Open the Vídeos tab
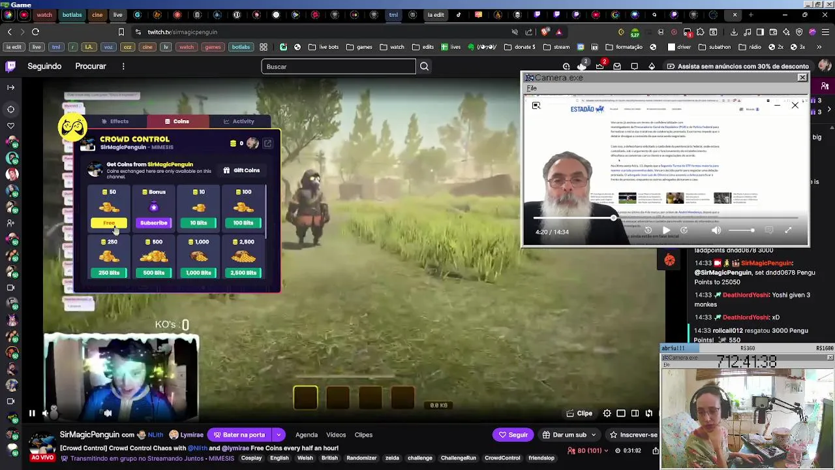The image size is (835, 470). tap(336, 435)
